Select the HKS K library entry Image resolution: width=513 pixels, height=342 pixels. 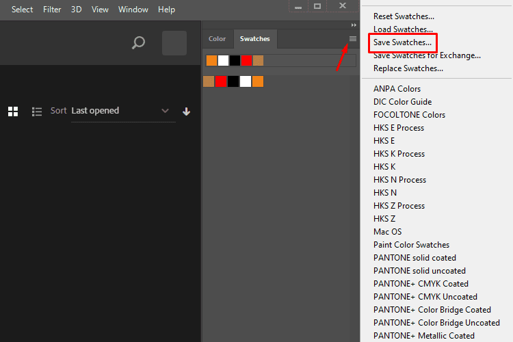384,167
